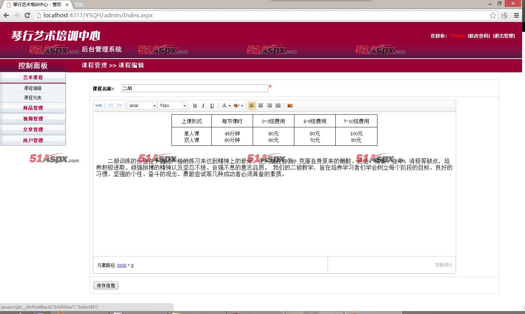525x314 pixels.
Task: Click the 课程名称 input field
Action: point(195,88)
